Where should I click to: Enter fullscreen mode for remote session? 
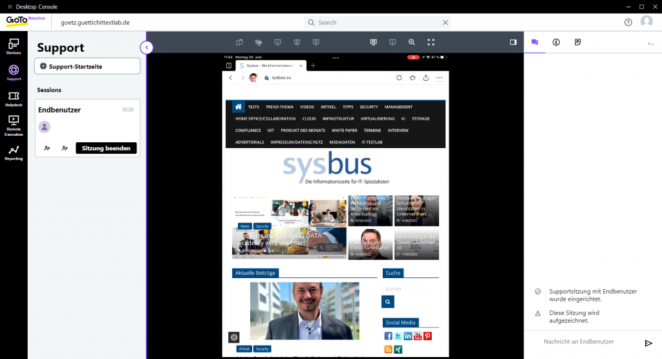click(431, 42)
